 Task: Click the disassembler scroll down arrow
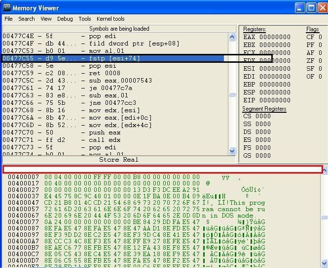232,151
